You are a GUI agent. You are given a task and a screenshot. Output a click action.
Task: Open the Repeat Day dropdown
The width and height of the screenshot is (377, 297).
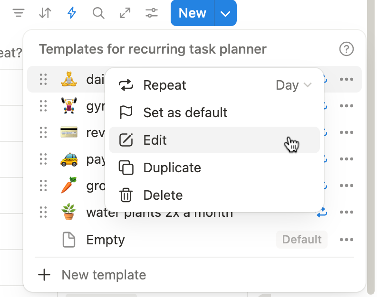coord(294,85)
